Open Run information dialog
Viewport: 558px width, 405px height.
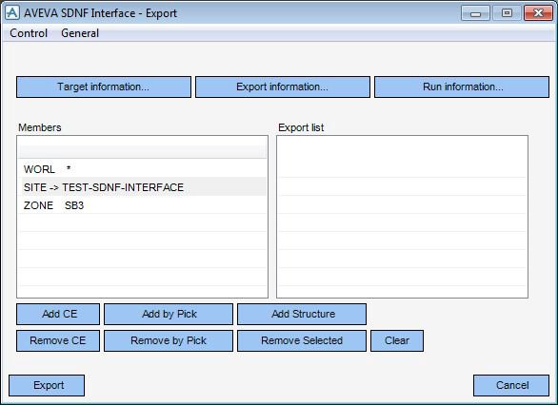click(x=462, y=87)
